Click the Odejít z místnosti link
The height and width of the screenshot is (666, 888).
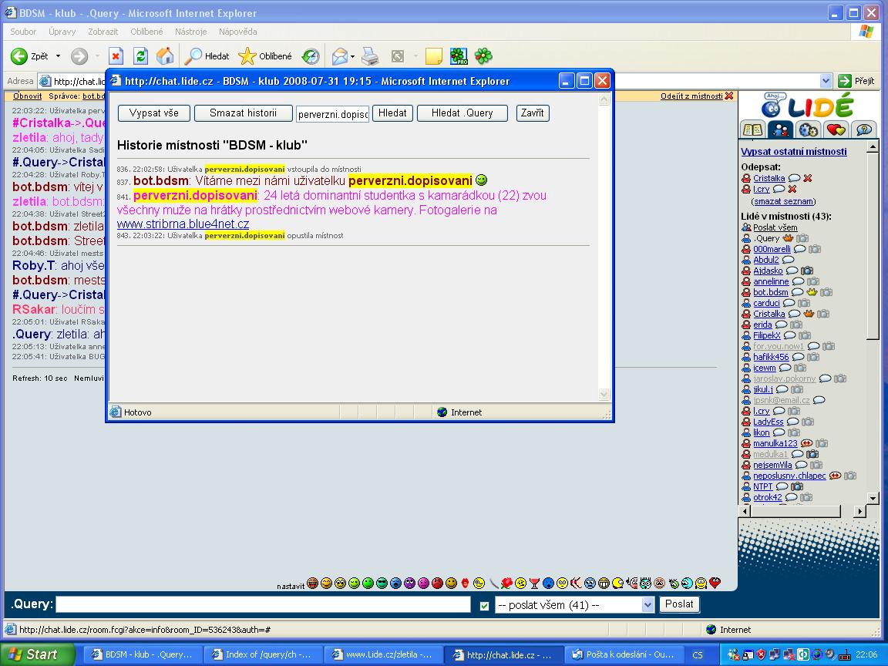click(691, 96)
